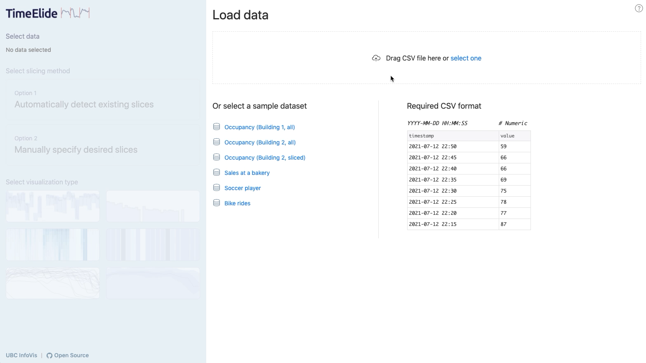Visit the UBC InfoVis link
This screenshot has height=363, width=646.
(21, 355)
